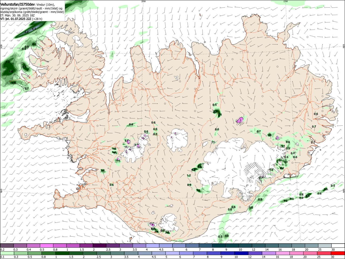Pick the dark purple snow swatch between 2 and 2.5

tap(99, 246)
